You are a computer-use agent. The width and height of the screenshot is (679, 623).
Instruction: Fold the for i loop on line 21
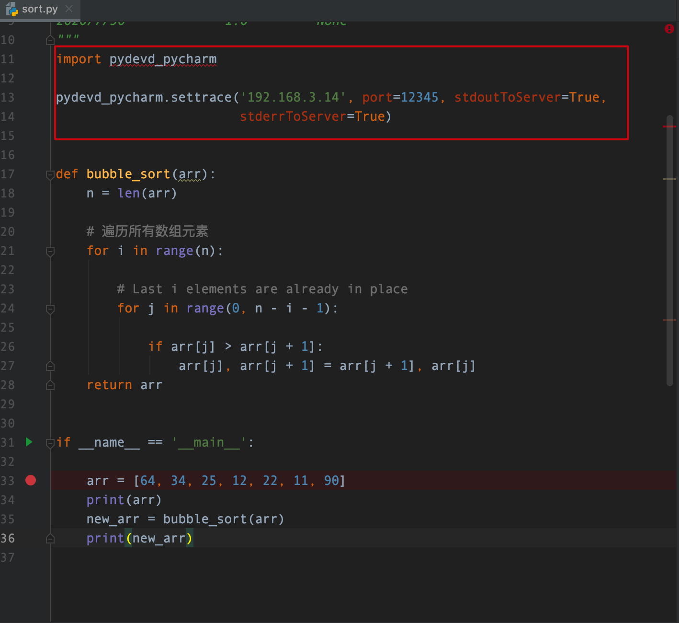click(x=50, y=251)
